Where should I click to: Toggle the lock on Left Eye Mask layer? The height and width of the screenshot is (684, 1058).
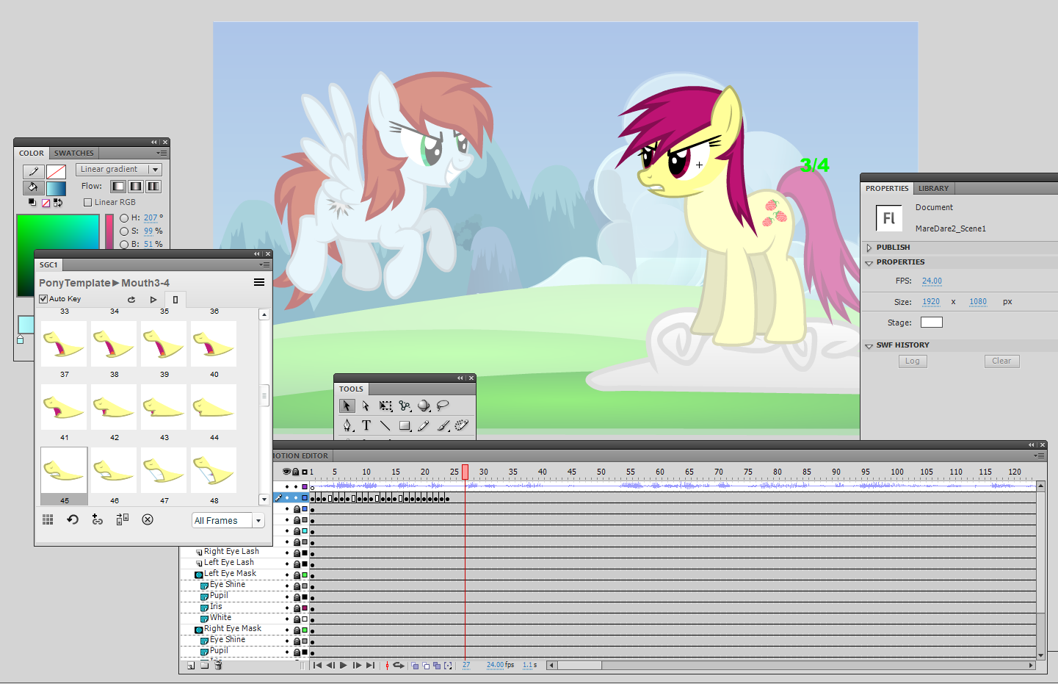297,575
